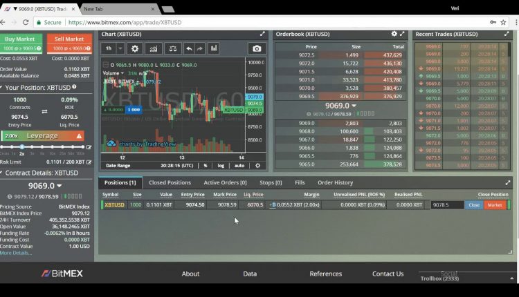Click the browser address bar URL

[125, 23]
